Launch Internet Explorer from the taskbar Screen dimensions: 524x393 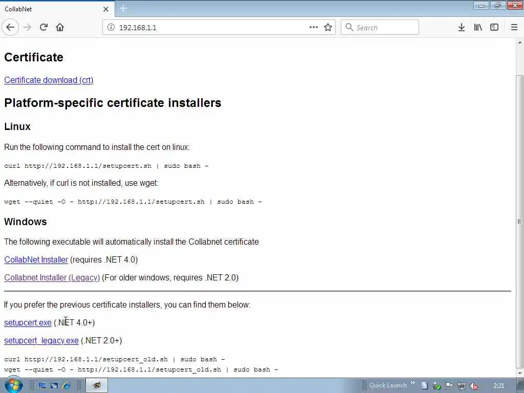(x=67, y=386)
